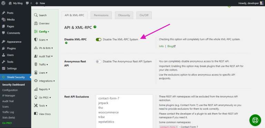Click the Settings sliders icon

coord(3,68)
